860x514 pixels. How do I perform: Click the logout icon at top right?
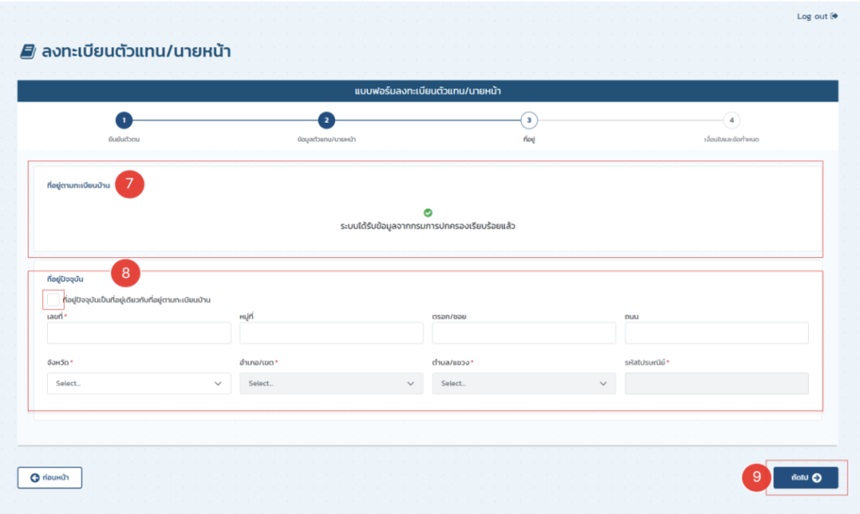pyautogui.click(x=834, y=15)
